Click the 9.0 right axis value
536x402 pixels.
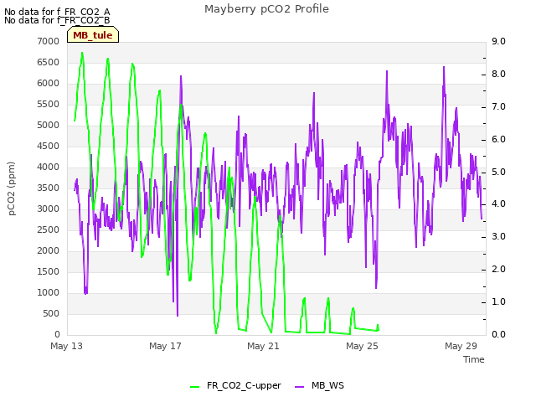(498, 41)
